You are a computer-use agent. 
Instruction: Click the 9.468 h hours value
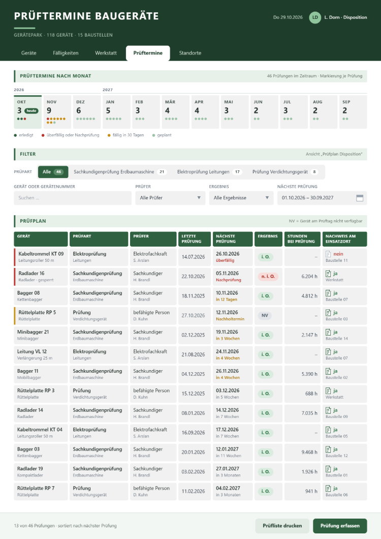pos(309,453)
